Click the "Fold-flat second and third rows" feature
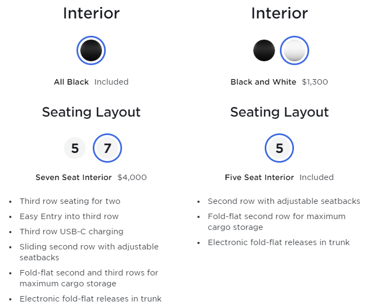 [89, 273]
